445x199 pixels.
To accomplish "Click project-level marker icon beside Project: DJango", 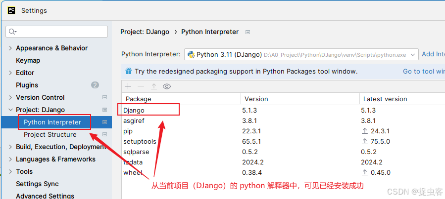I will pyautogui.click(x=105, y=110).
